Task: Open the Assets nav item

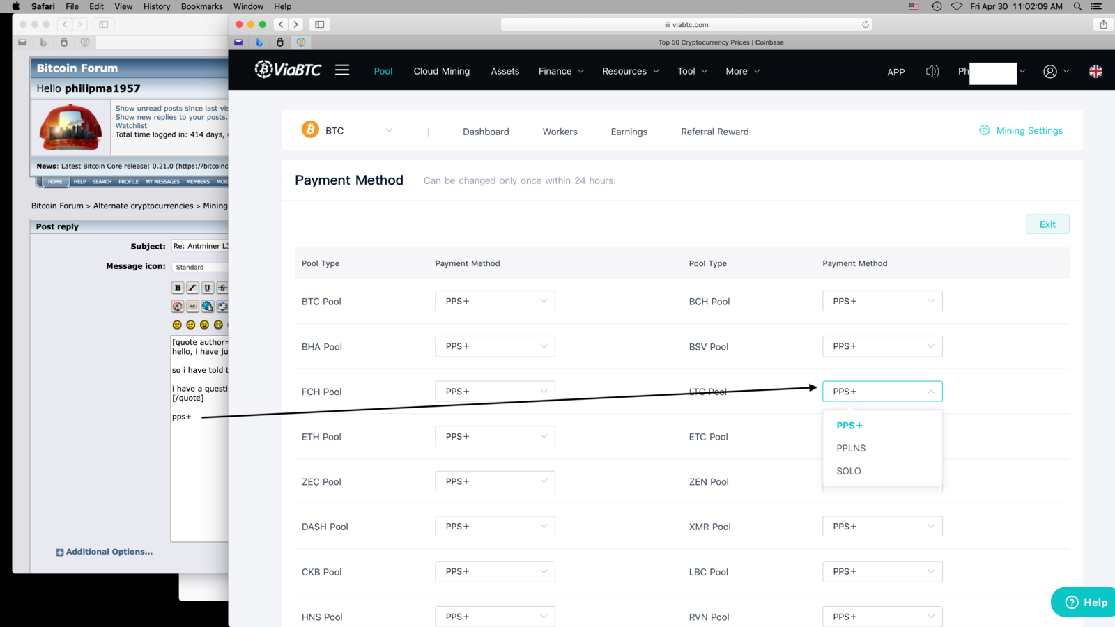Action: [x=505, y=71]
